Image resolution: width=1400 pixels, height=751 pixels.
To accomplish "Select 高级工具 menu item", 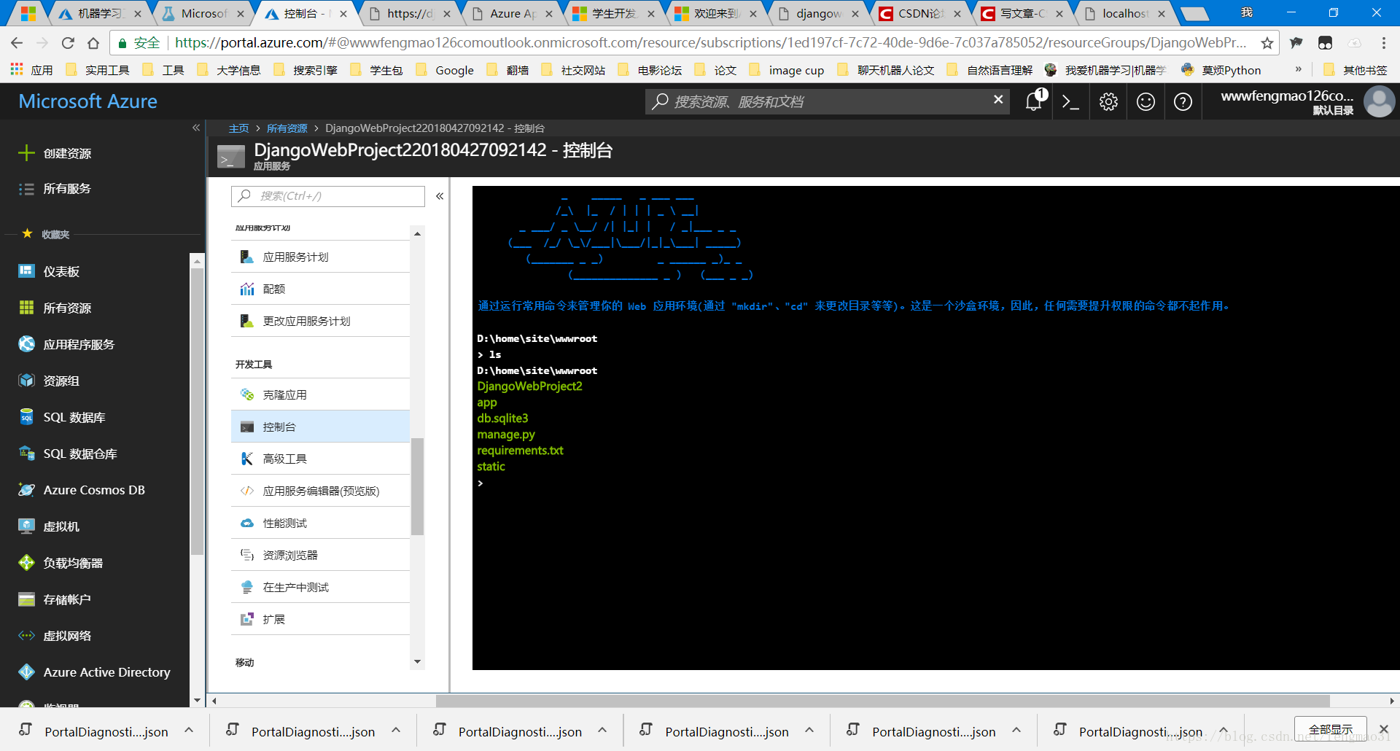I will pos(320,459).
